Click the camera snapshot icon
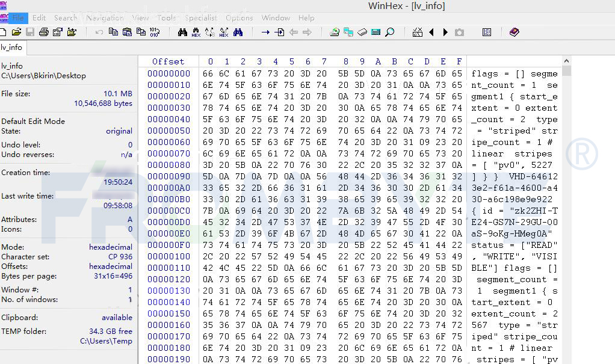This screenshot has height=364, width=615. (x=459, y=32)
